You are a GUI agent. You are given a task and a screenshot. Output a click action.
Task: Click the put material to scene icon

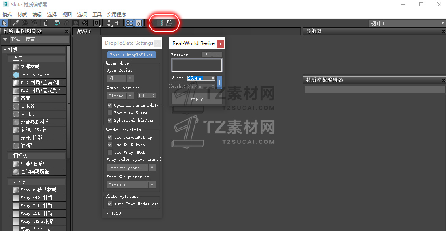pos(25,23)
